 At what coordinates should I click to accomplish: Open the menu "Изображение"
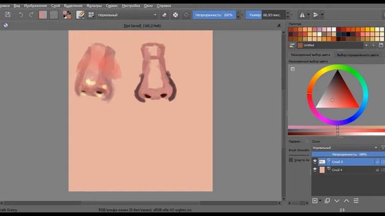(35, 5)
